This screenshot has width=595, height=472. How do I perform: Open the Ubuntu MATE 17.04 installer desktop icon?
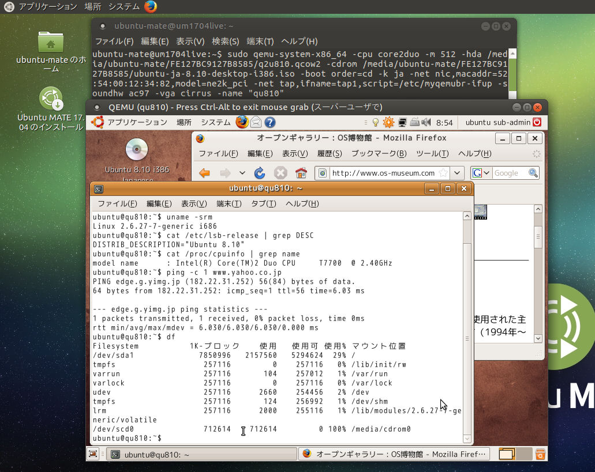point(51,99)
